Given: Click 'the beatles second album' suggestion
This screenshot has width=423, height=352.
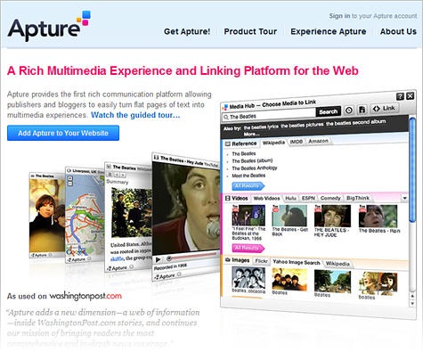Looking at the screenshot, I should click(x=356, y=122).
